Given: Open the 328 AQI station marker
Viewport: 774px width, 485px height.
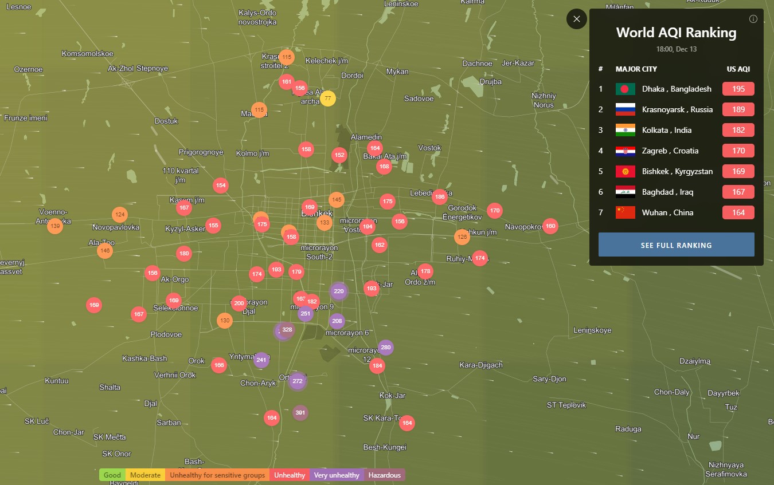Looking at the screenshot, I should [287, 329].
